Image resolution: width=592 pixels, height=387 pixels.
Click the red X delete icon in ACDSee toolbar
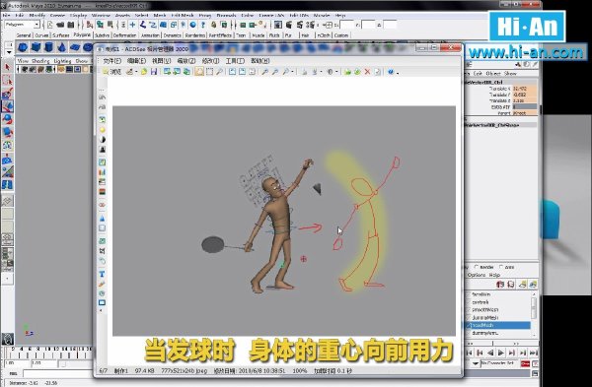click(x=367, y=72)
